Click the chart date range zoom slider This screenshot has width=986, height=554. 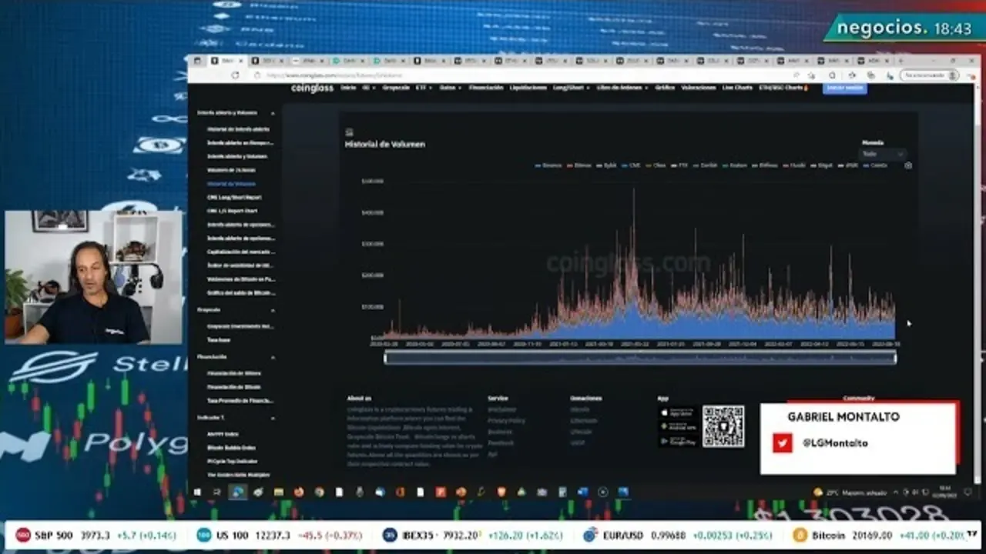639,357
